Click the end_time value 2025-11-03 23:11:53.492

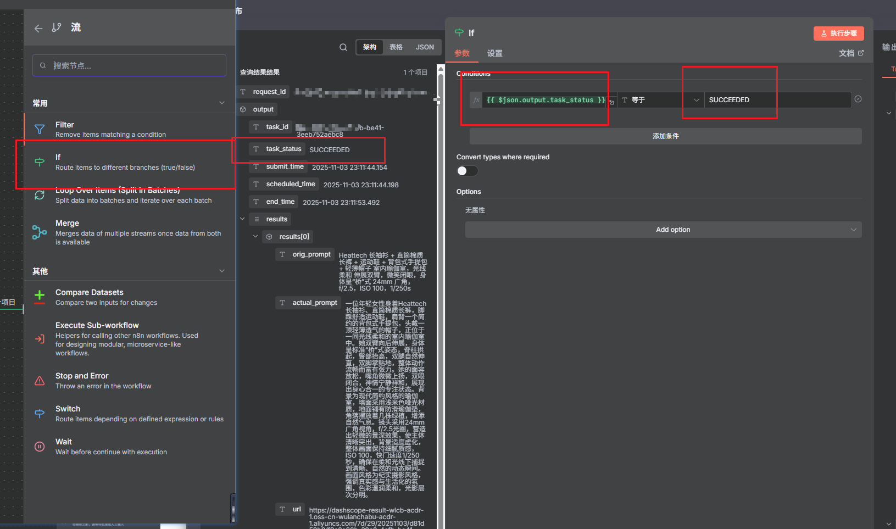tap(341, 203)
